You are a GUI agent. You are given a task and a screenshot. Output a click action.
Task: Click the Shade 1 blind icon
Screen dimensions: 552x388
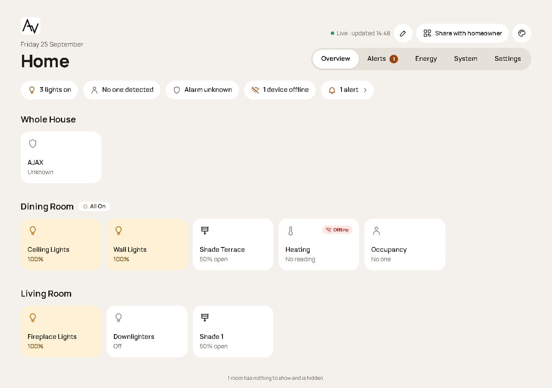(x=205, y=318)
